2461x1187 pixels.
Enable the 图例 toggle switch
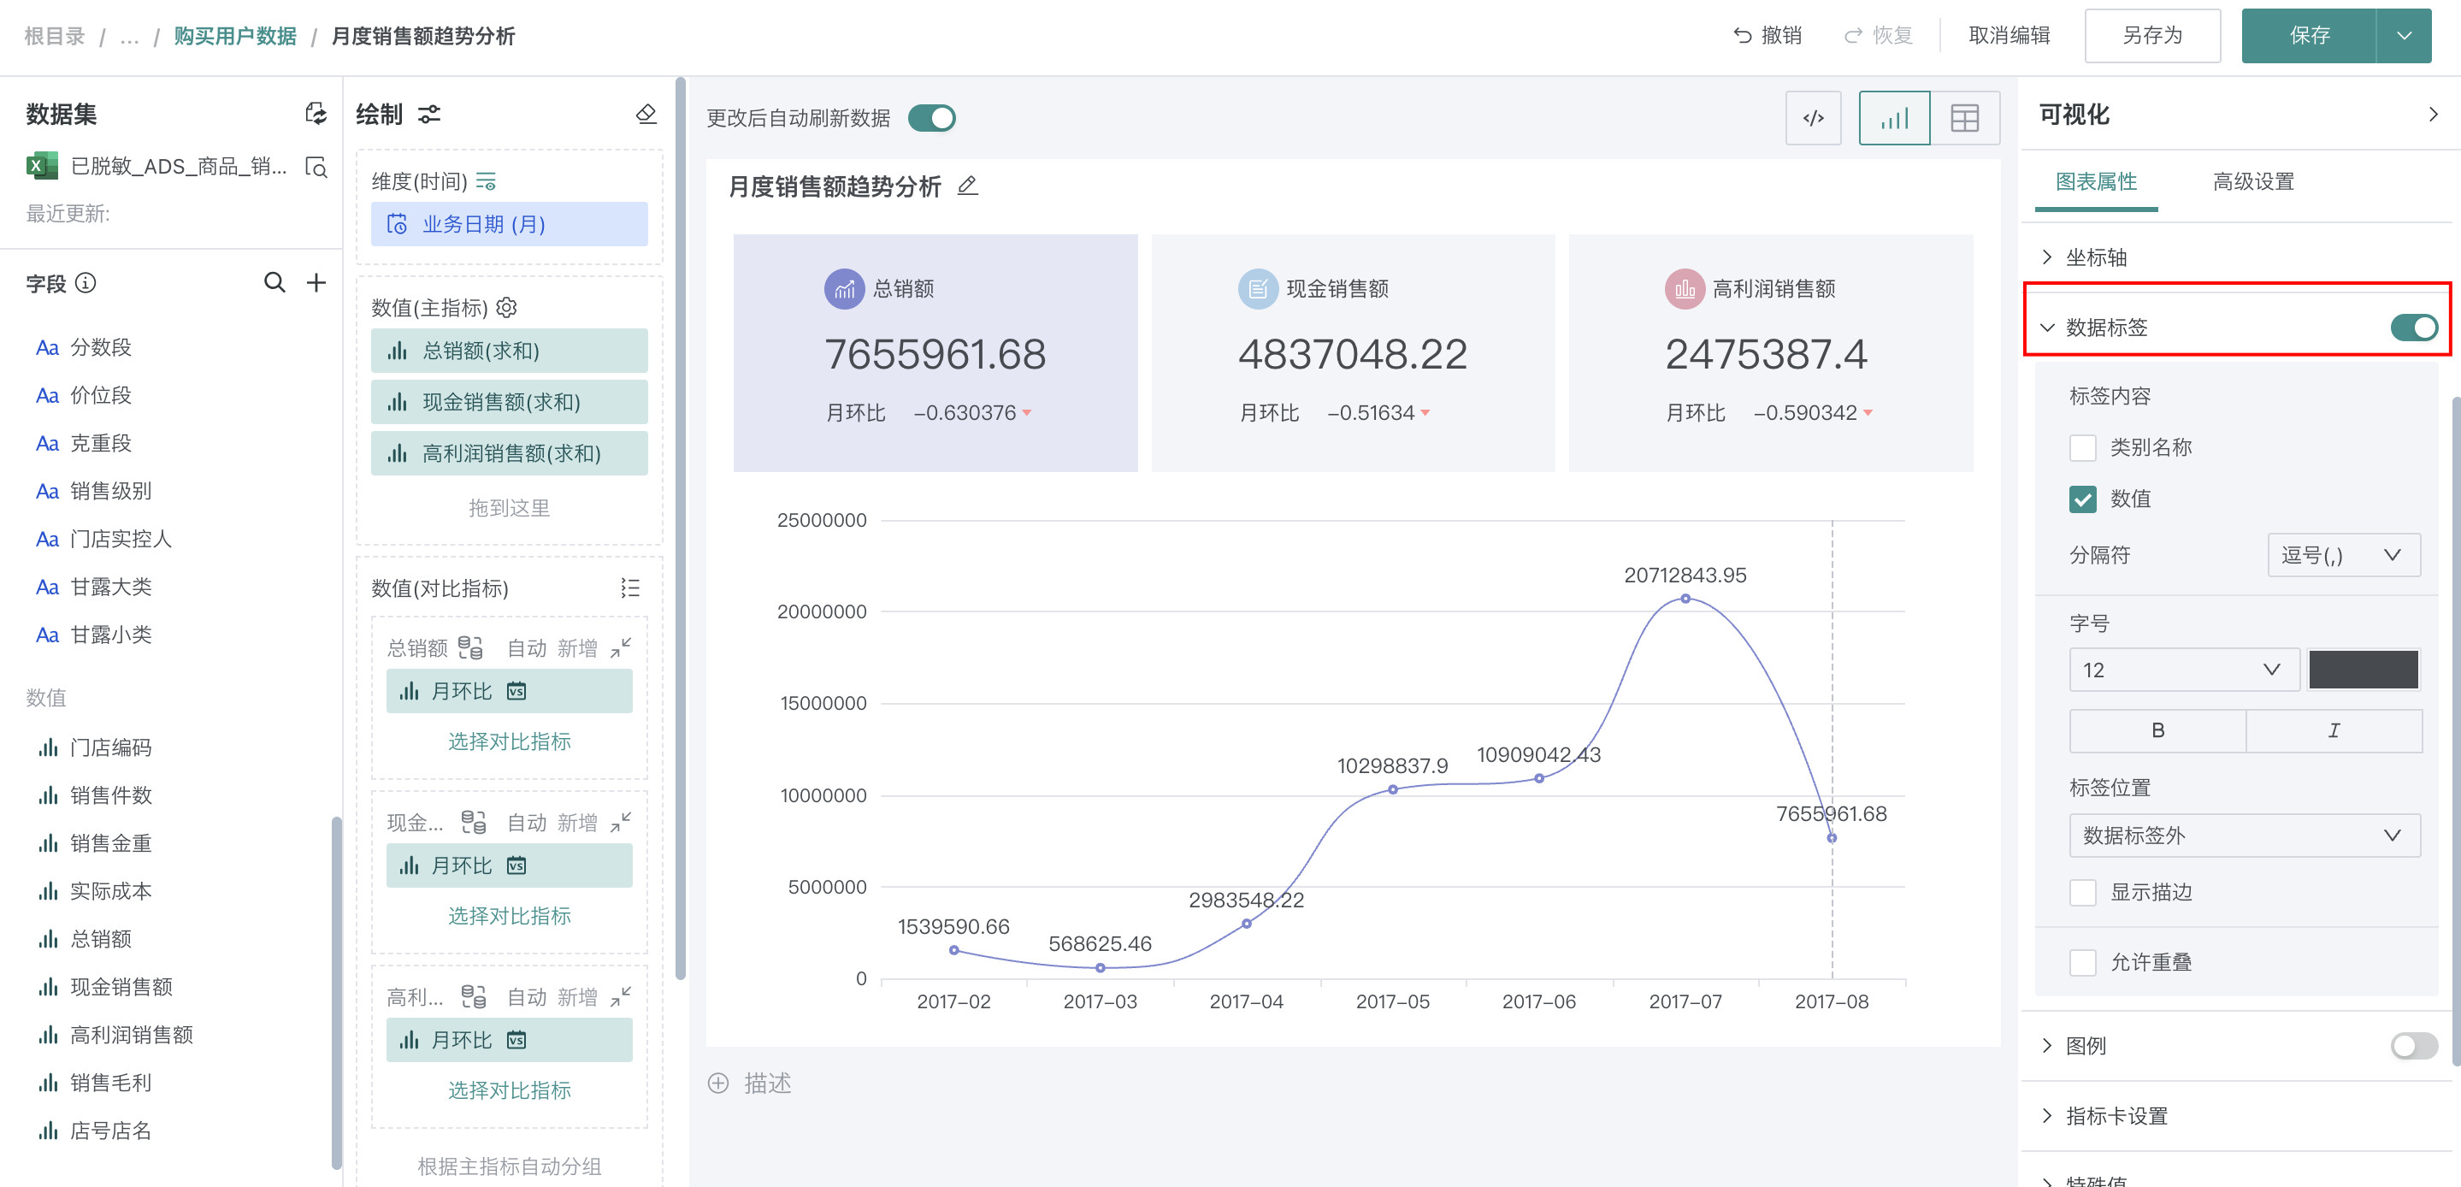2413,1046
